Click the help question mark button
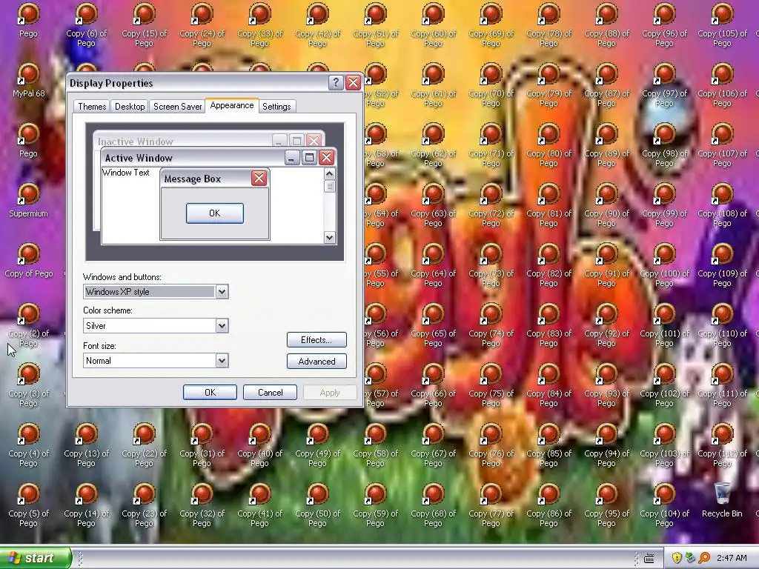The width and height of the screenshot is (759, 569). pyautogui.click(x=336, y=83)
